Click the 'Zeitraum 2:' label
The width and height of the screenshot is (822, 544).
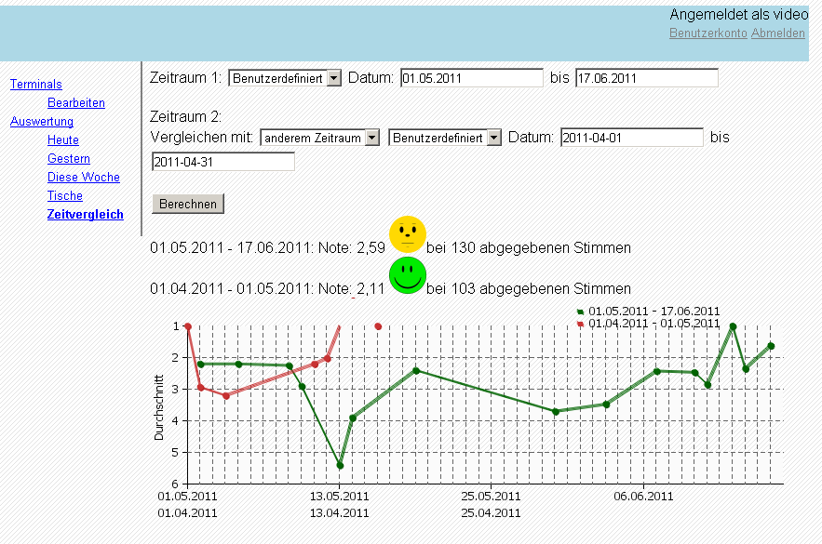(185, 116)
